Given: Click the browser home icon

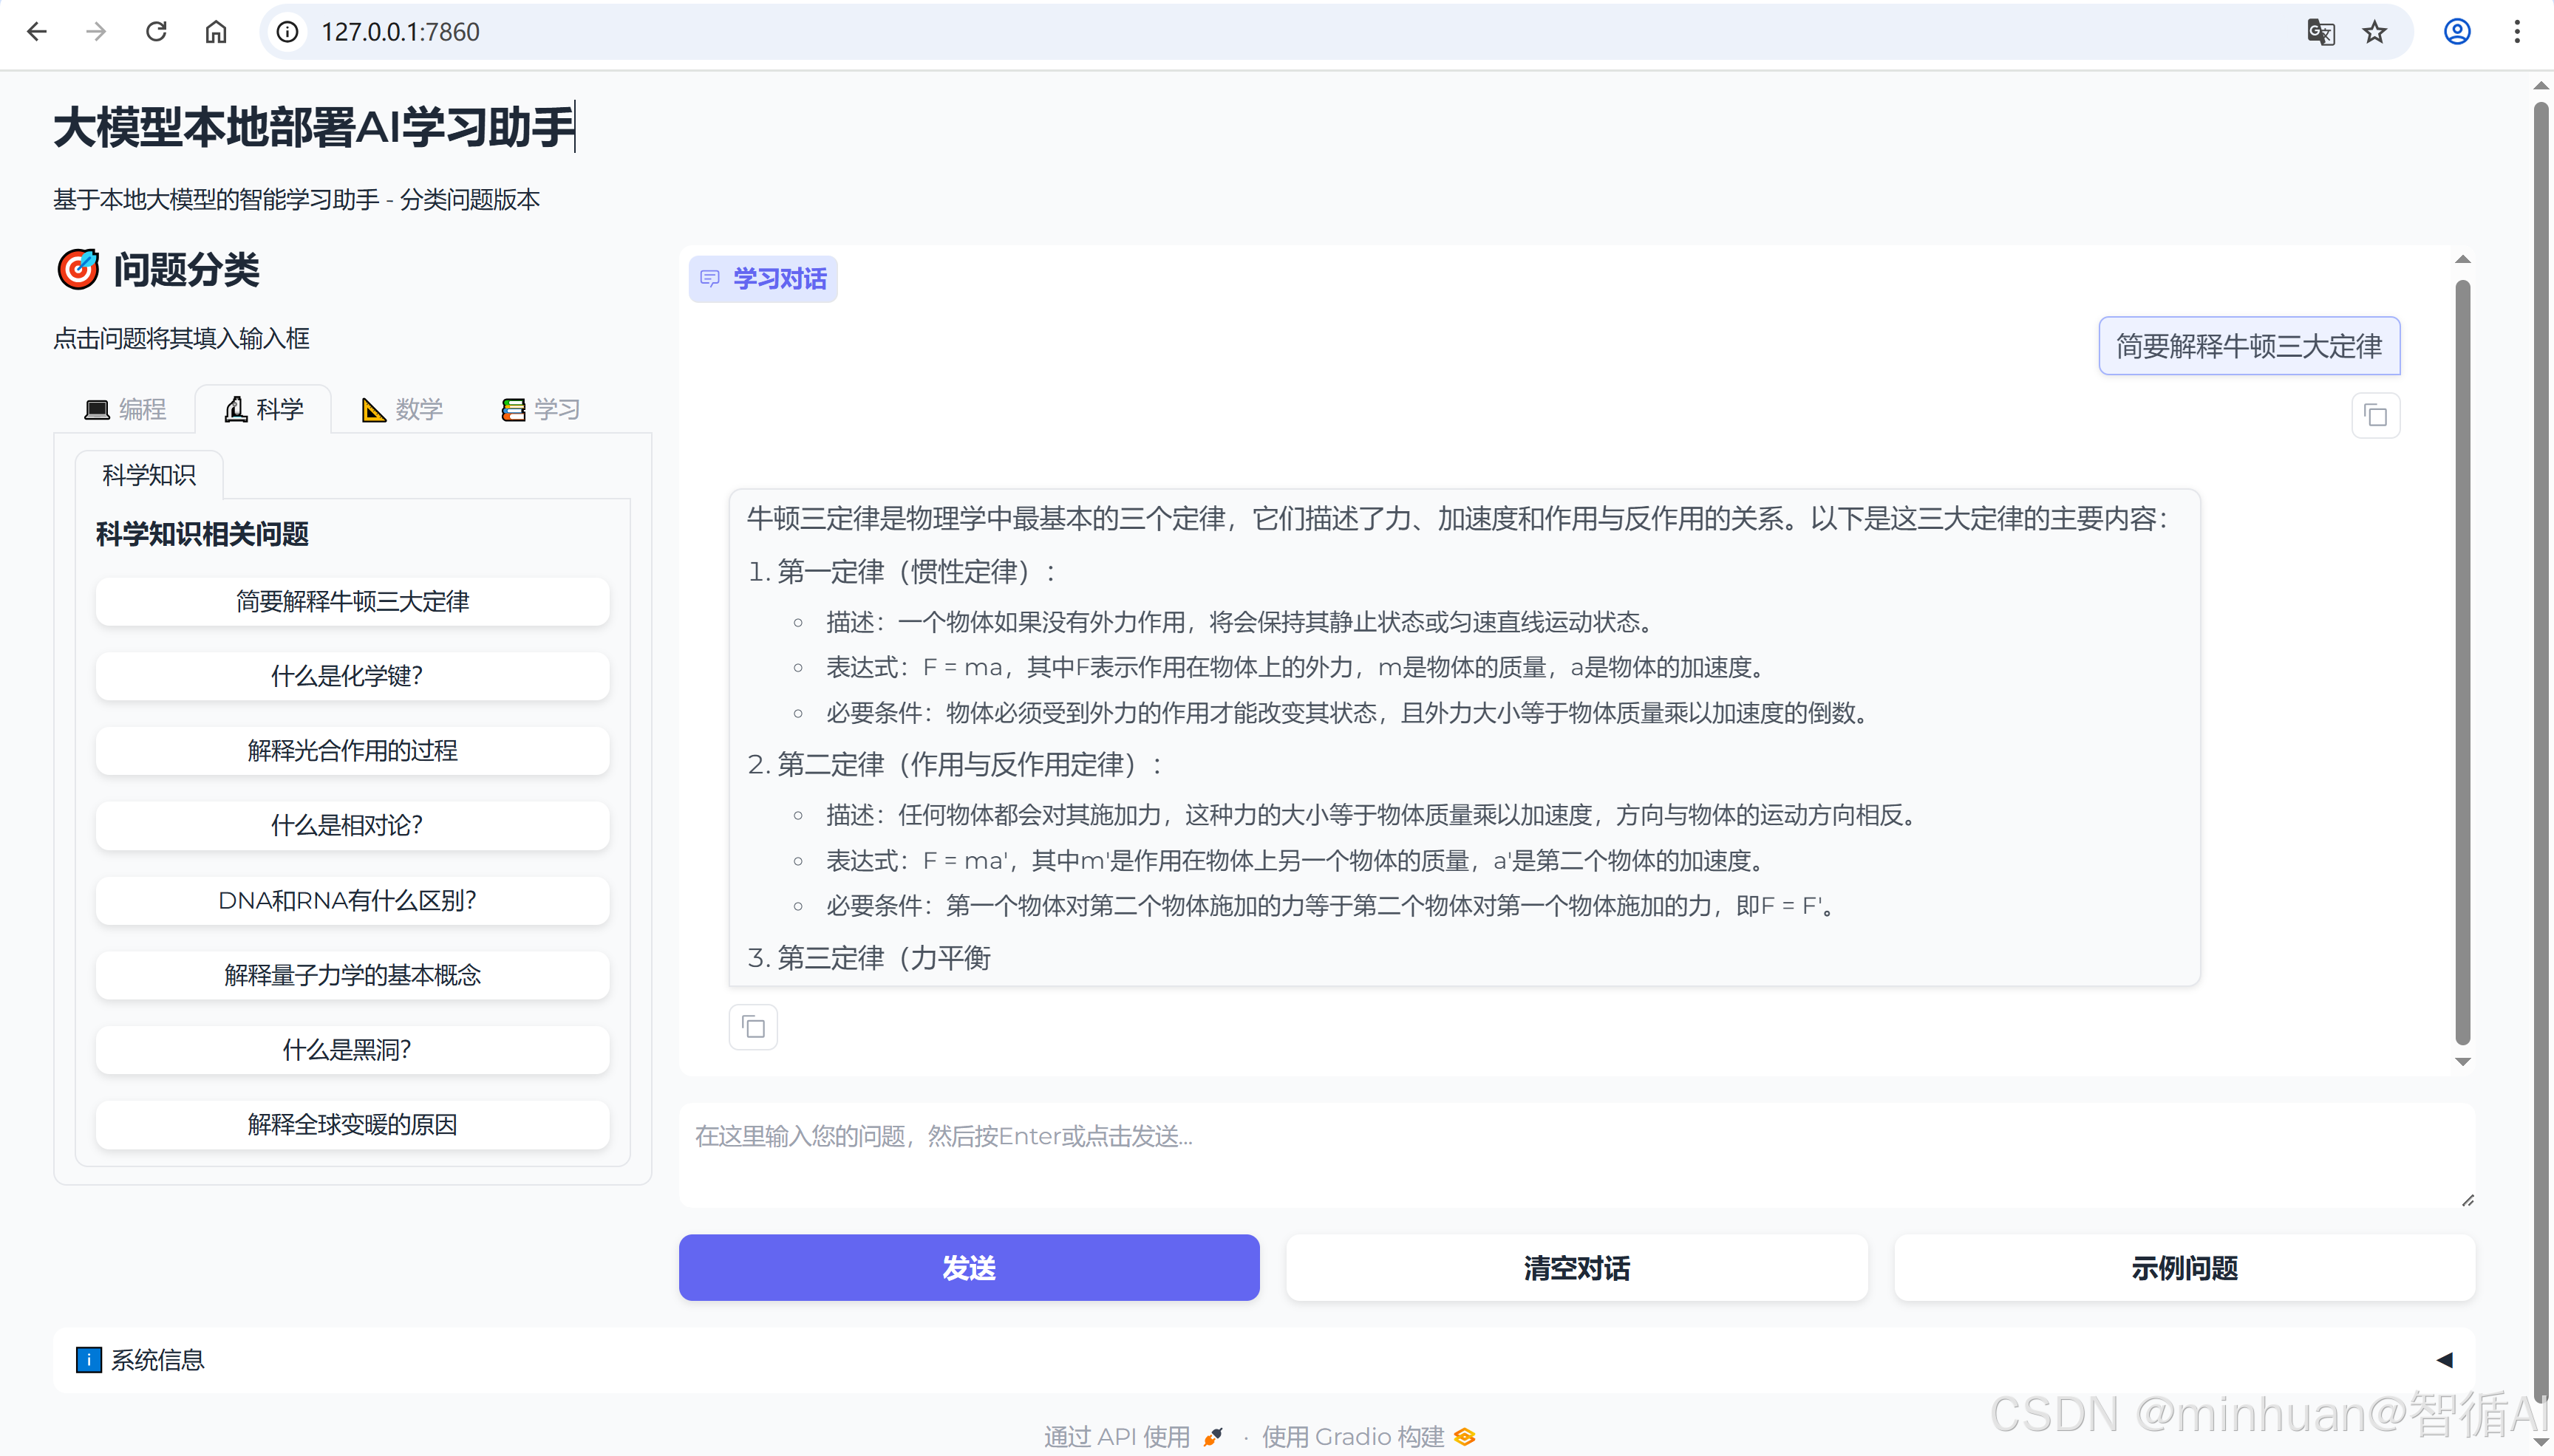Looking at the screenshot, I should pos(216,32).
